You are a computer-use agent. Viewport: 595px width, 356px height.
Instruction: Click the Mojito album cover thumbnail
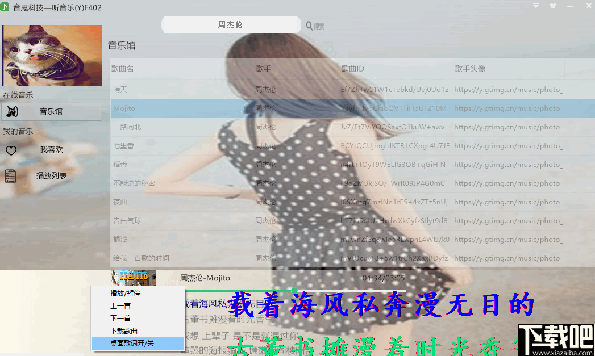click(x=132, y=278)
